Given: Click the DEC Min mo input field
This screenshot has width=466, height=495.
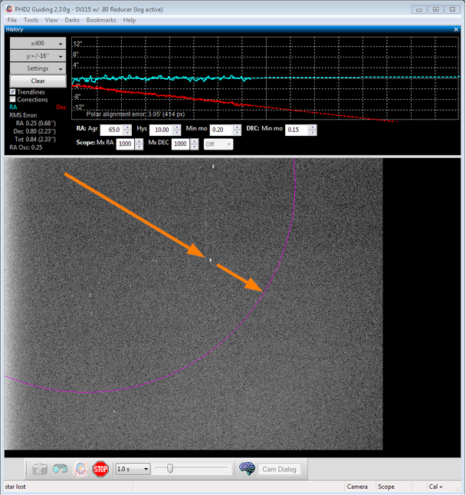Looking at the screenshot, I should [297, 130].
